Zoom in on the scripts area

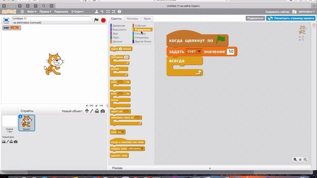pyautogui.click(x=305, y=159)
